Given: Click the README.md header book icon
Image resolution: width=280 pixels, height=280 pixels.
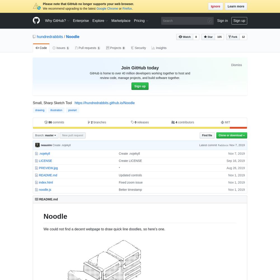Looking at the screenshot, I should click(x=37, y=199).
